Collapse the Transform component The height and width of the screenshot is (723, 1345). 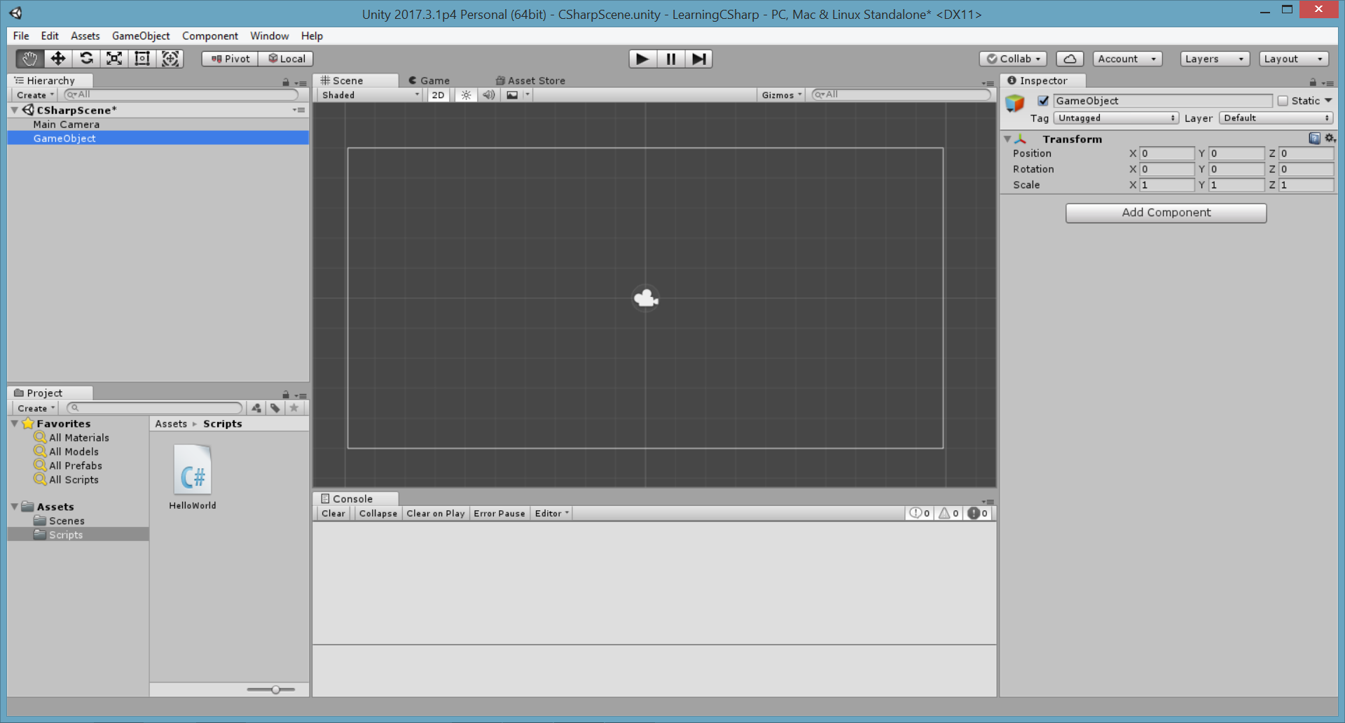[1007, 139]
